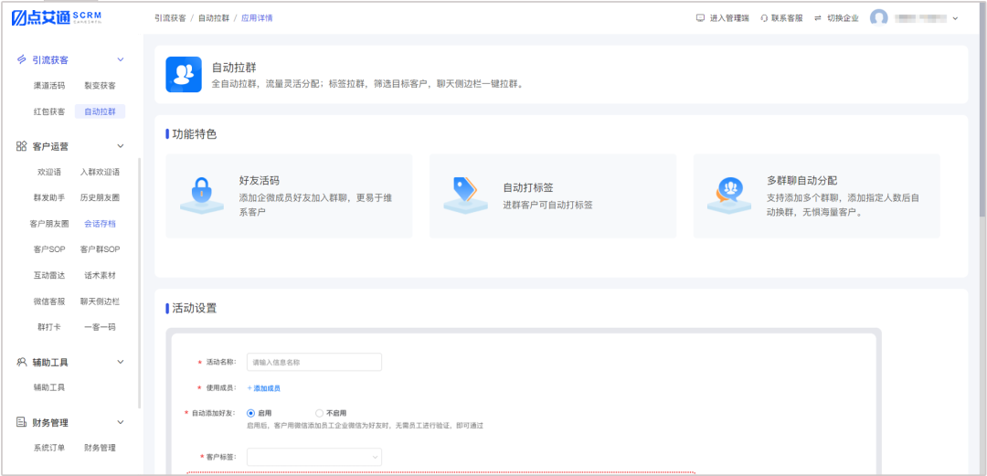Open 群发助手 in the sidebar

[x=49, y=197]
